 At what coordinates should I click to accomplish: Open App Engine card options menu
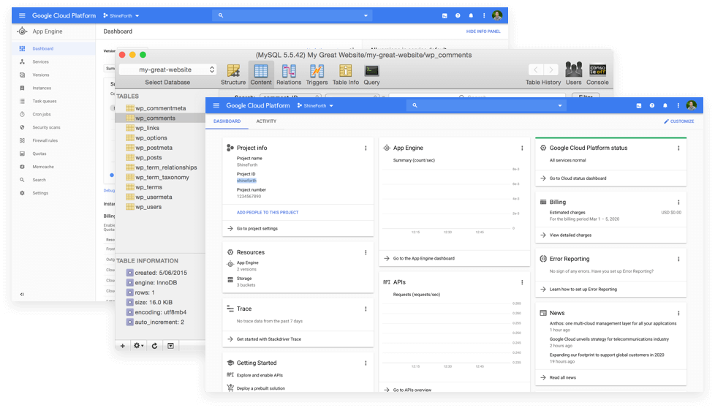[522, 148]
